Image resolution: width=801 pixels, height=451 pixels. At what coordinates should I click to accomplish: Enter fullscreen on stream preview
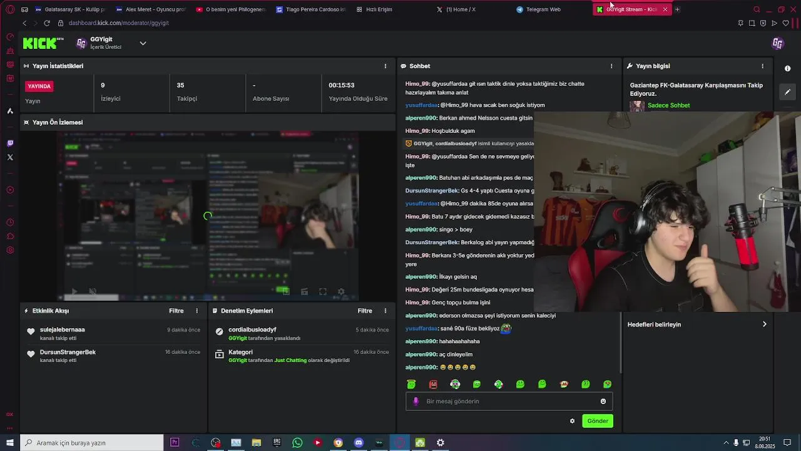coord(323,291)
